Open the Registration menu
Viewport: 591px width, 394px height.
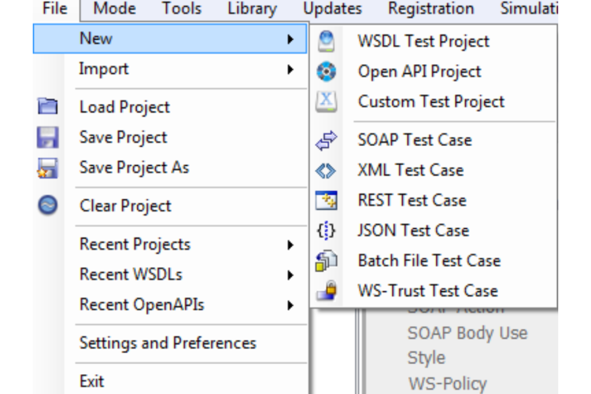pyautogui.click(x=431, y=8)
